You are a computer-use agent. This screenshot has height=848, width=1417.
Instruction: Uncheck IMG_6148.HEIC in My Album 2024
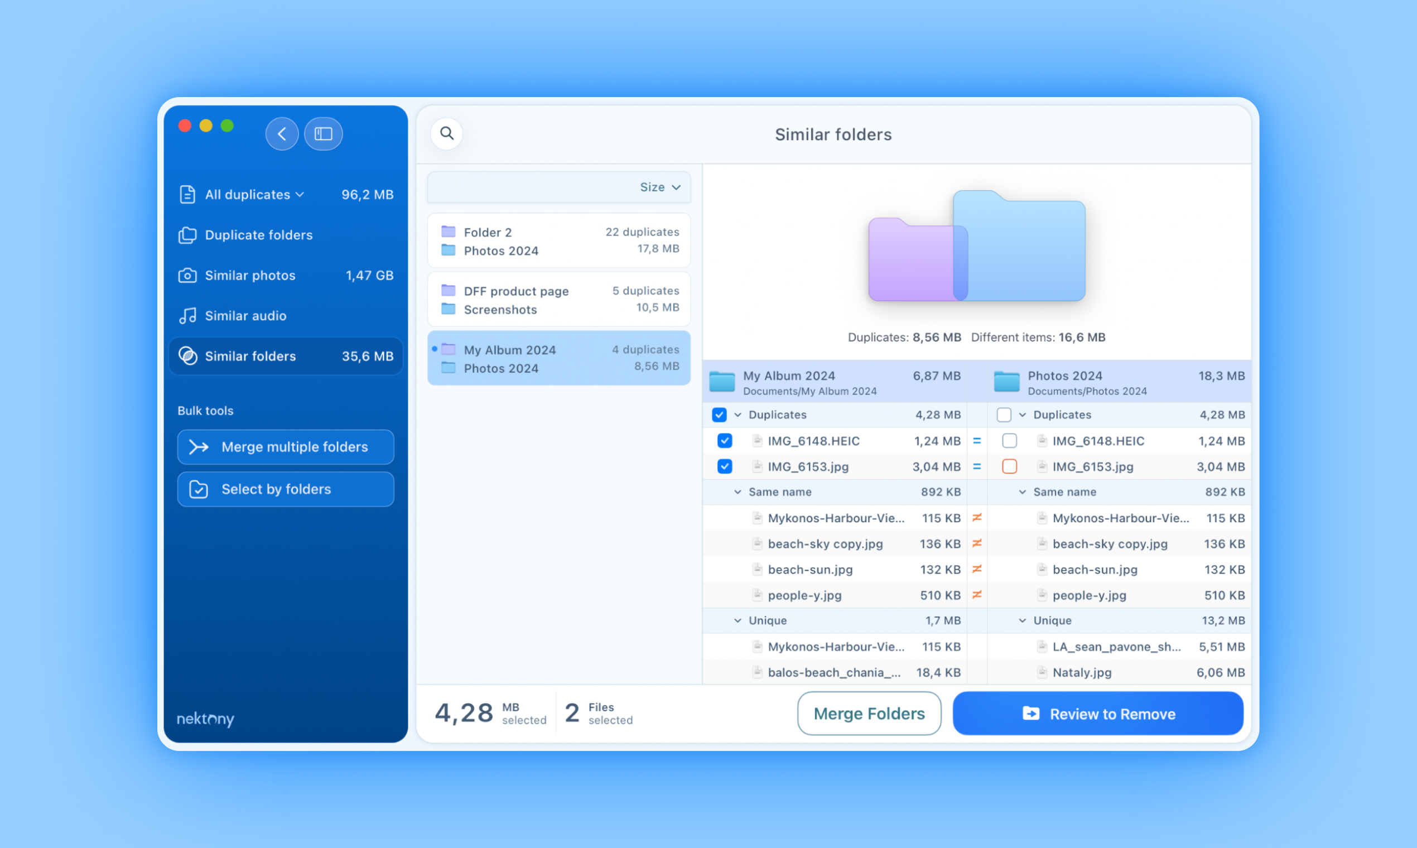(x=725, y=441)
